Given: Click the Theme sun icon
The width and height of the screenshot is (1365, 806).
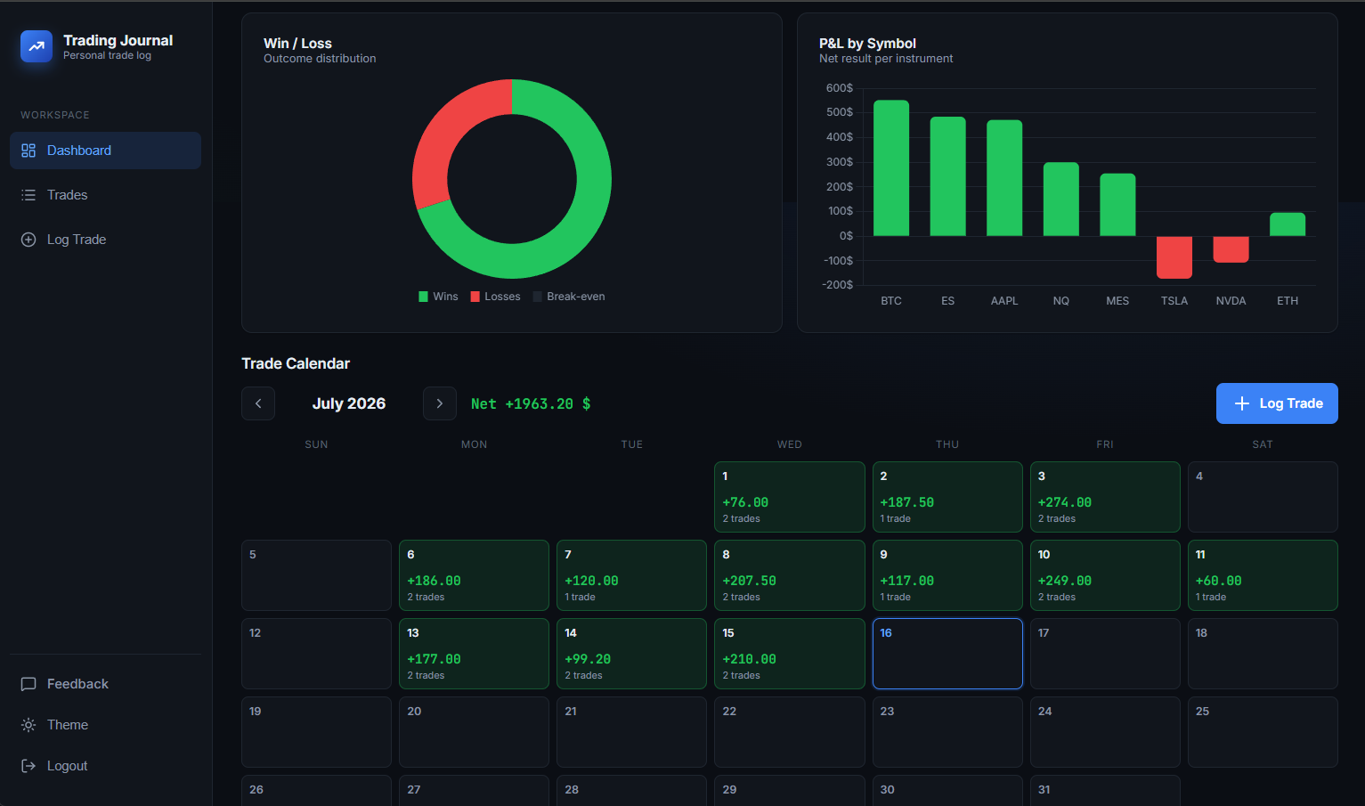Looking at the screenshot, I should [28, 725].
